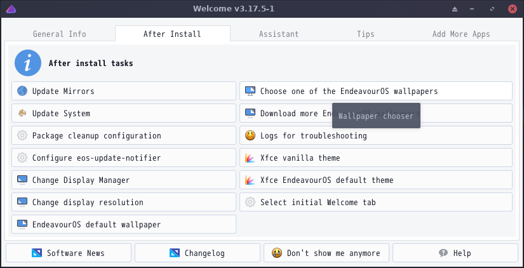Open Package cleanup configuration

pyautogui.click(x=124, y=135)
